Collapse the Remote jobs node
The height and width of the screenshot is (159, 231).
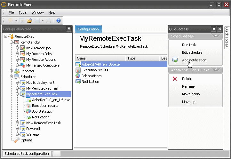click(11, 42)
